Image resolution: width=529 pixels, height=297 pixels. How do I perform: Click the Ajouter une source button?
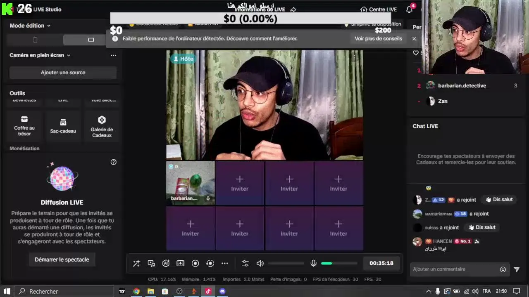point(63,73)
